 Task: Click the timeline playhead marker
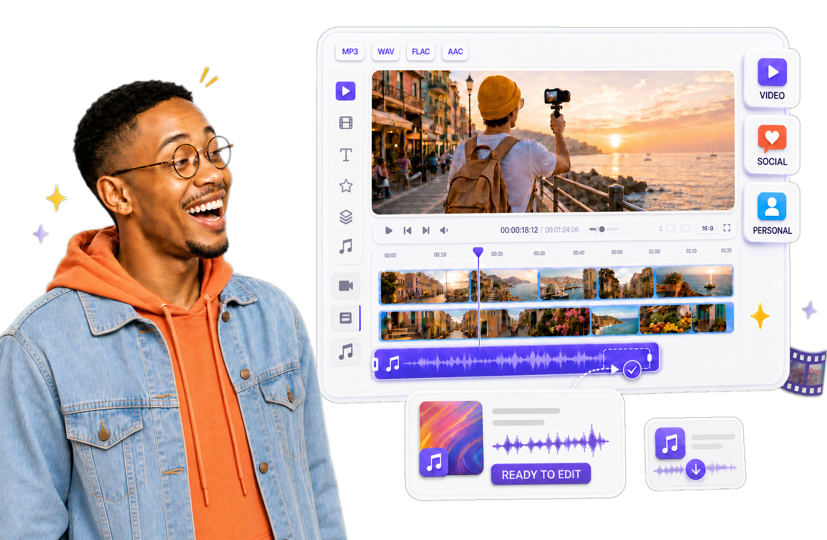tap(478, 252)
